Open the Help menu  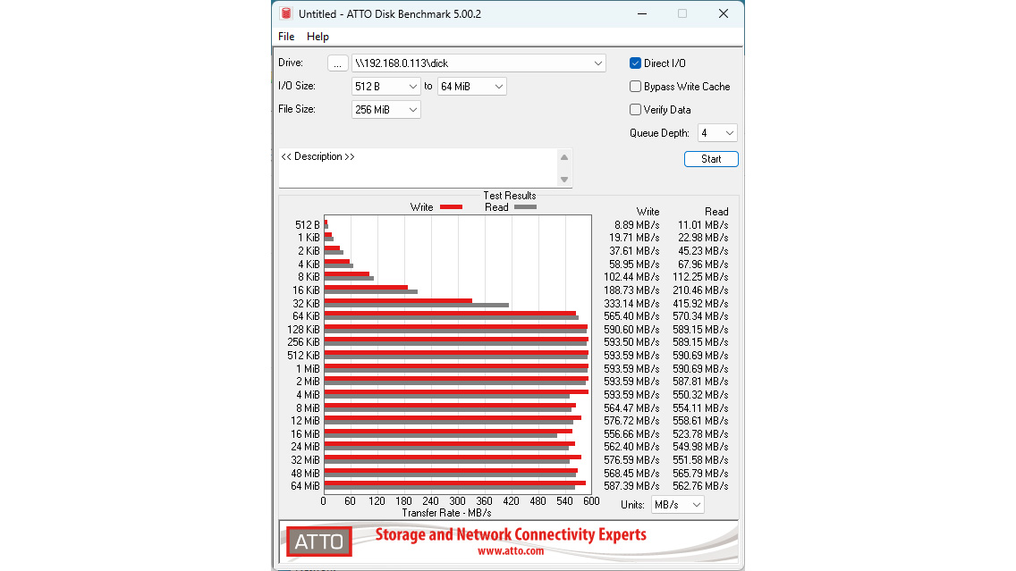click(317, 37)
